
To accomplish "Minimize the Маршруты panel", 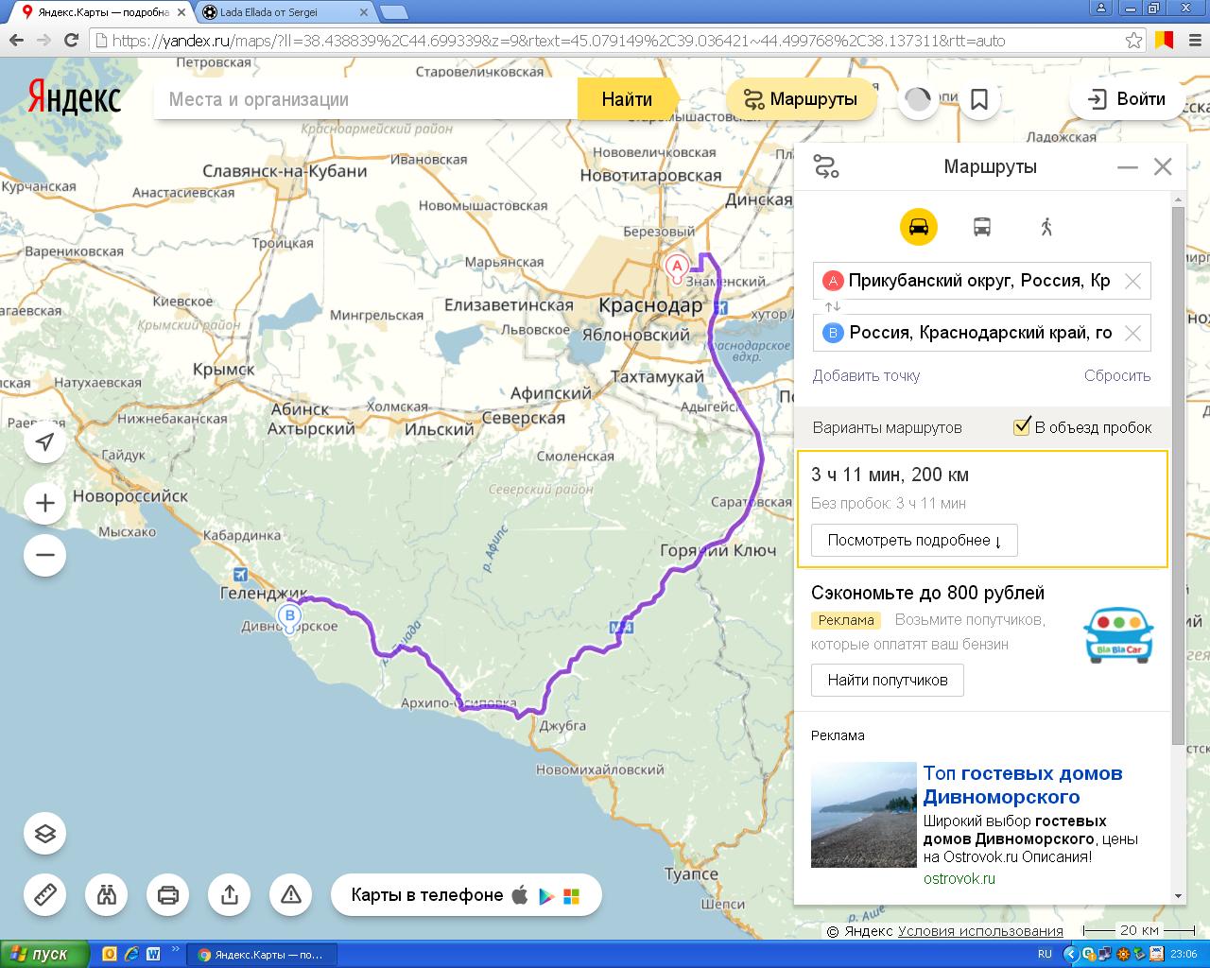I will [1128, 167].
